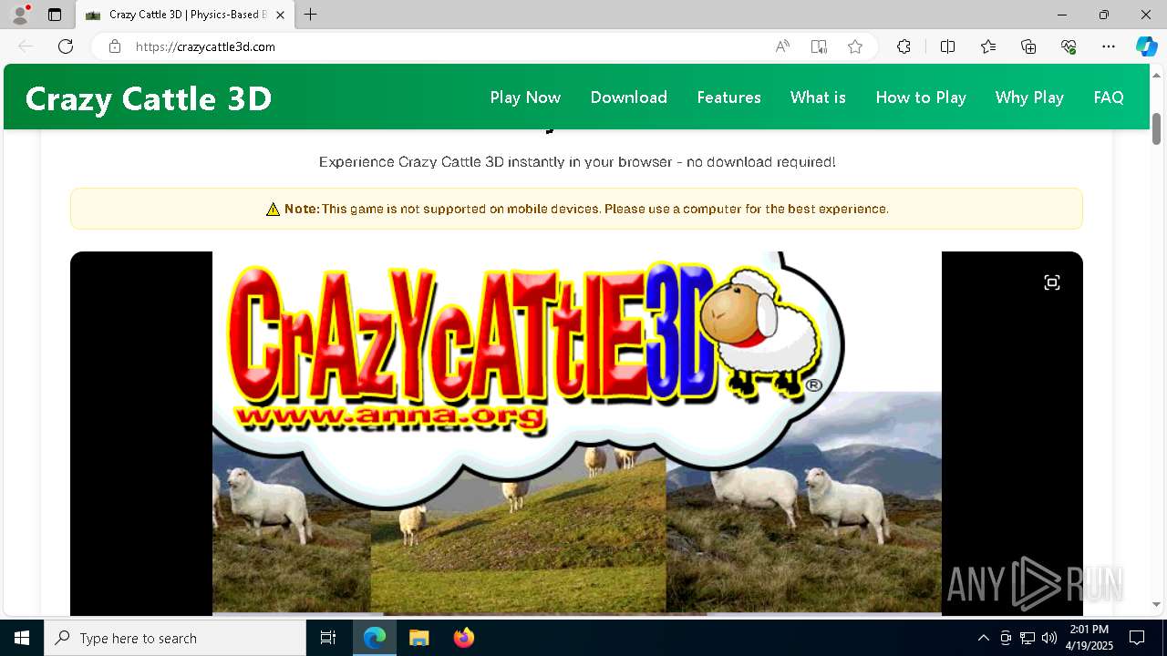Open Browser essentials icon
Image resolution: width=1167 pixels, height=656 pixels.
(1069, 46)
